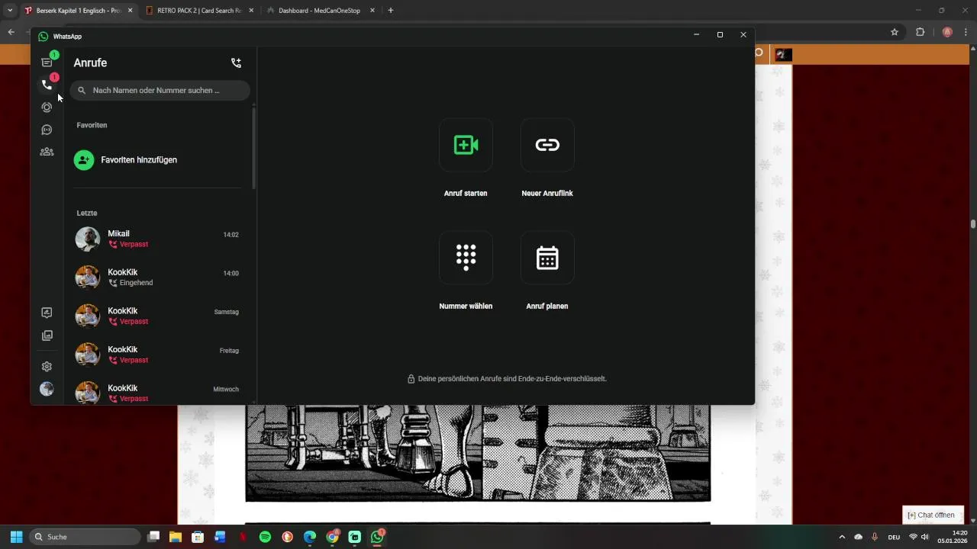
Task: Open WhatsApp from taskbar
Action: (377, 537)
